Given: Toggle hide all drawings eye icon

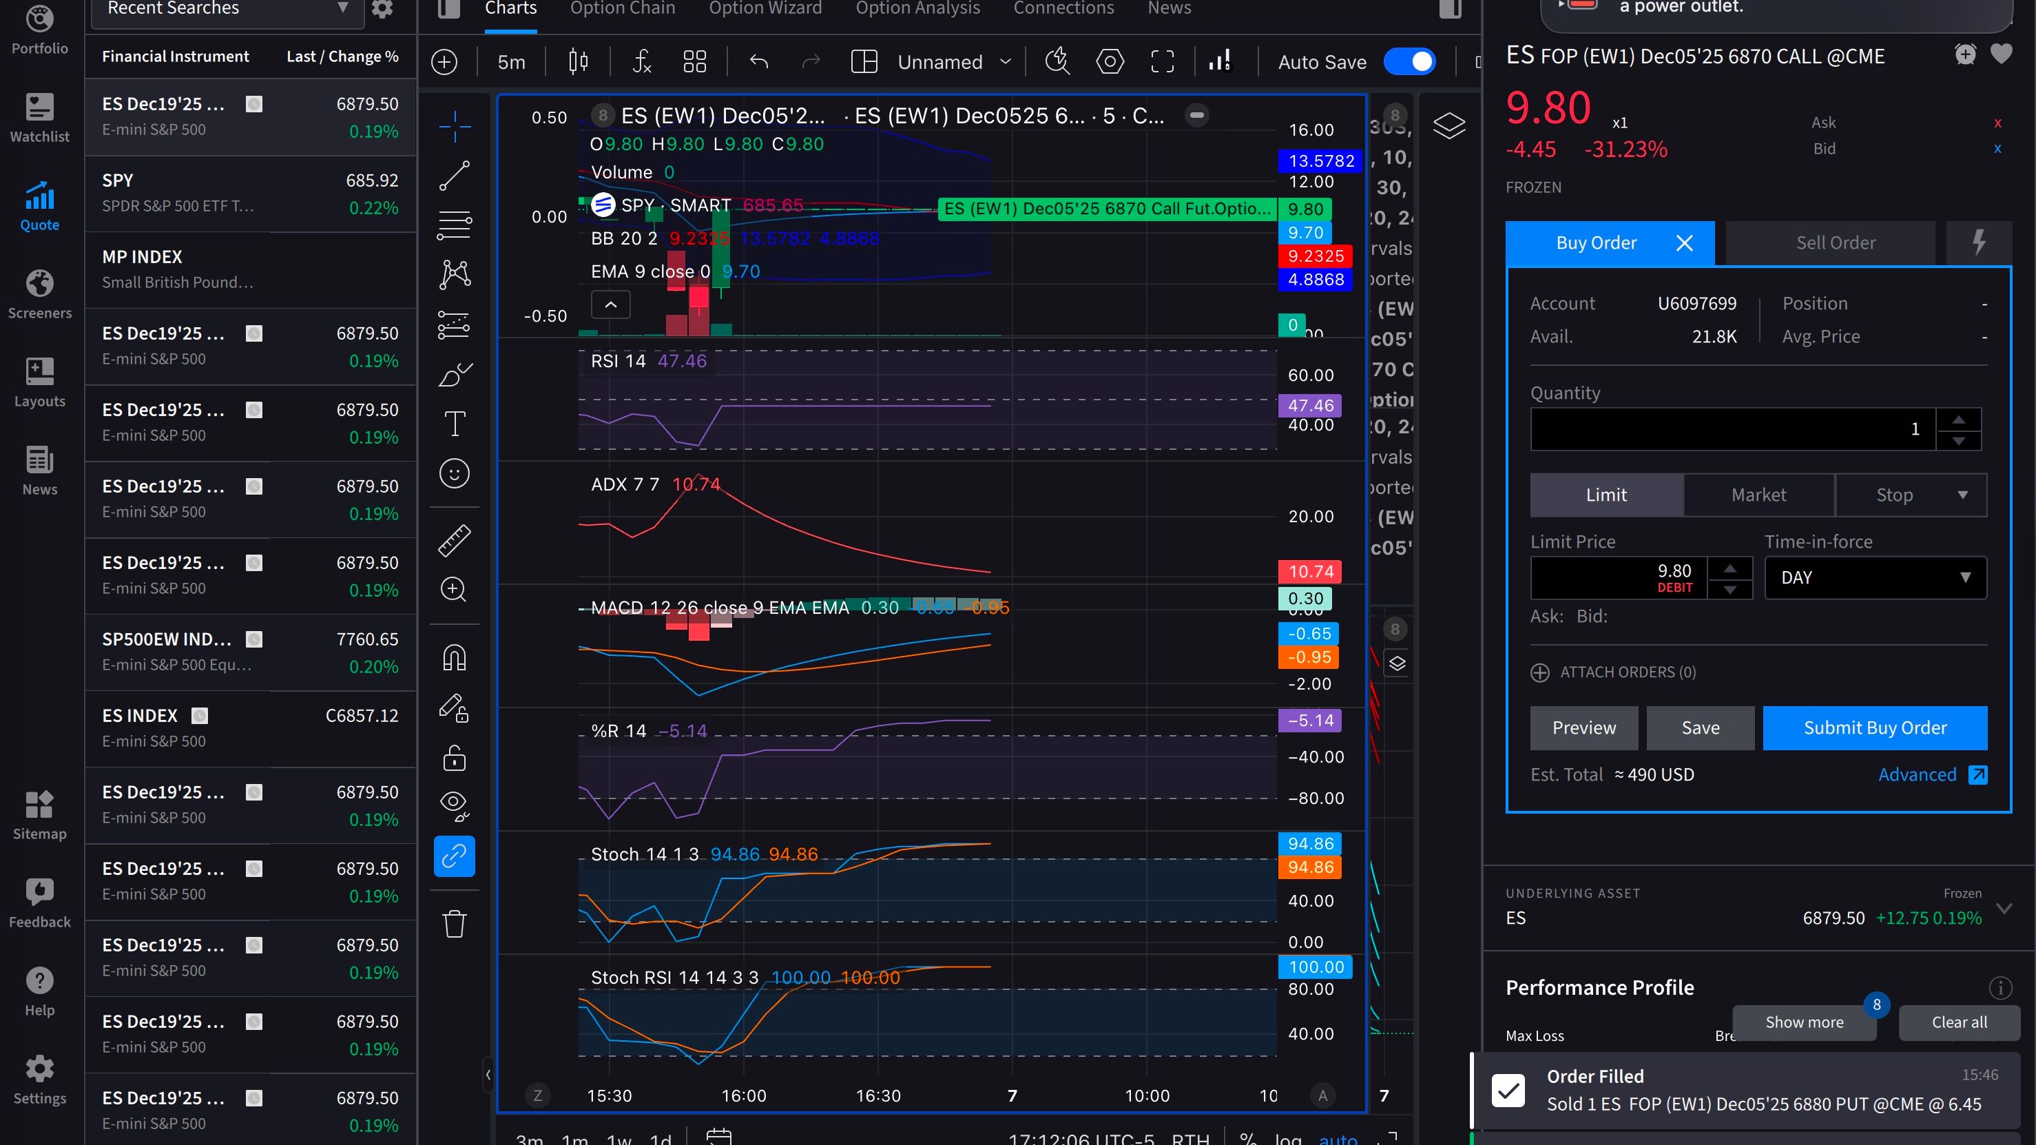Looking at the screenshot, I should (455, 805).
